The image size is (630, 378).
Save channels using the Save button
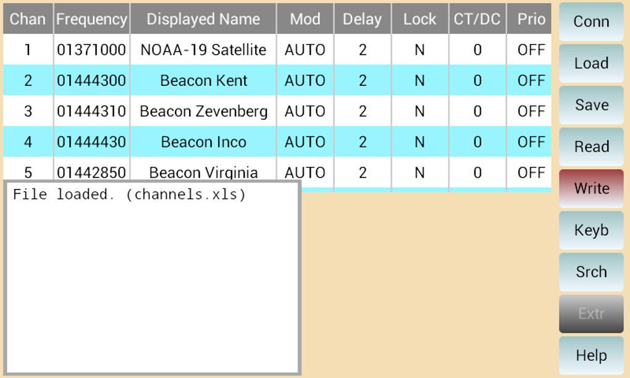[591, 105]
